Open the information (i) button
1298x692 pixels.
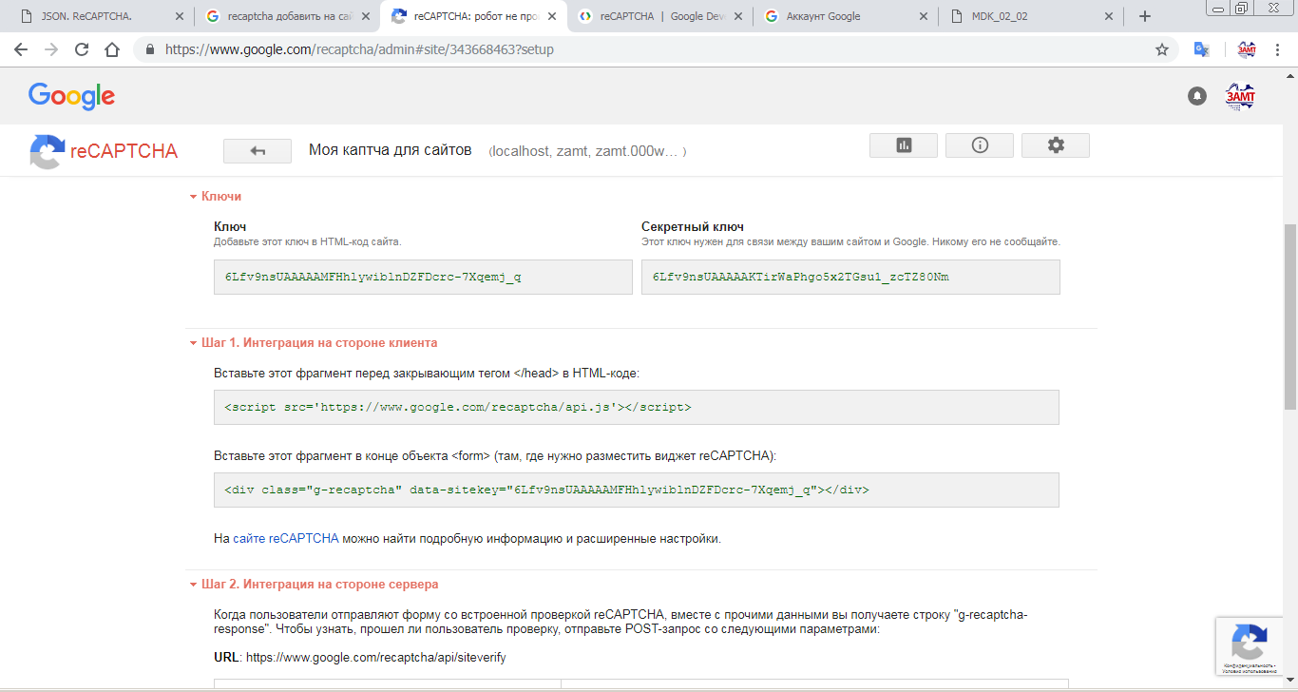[x=980, y=145]
